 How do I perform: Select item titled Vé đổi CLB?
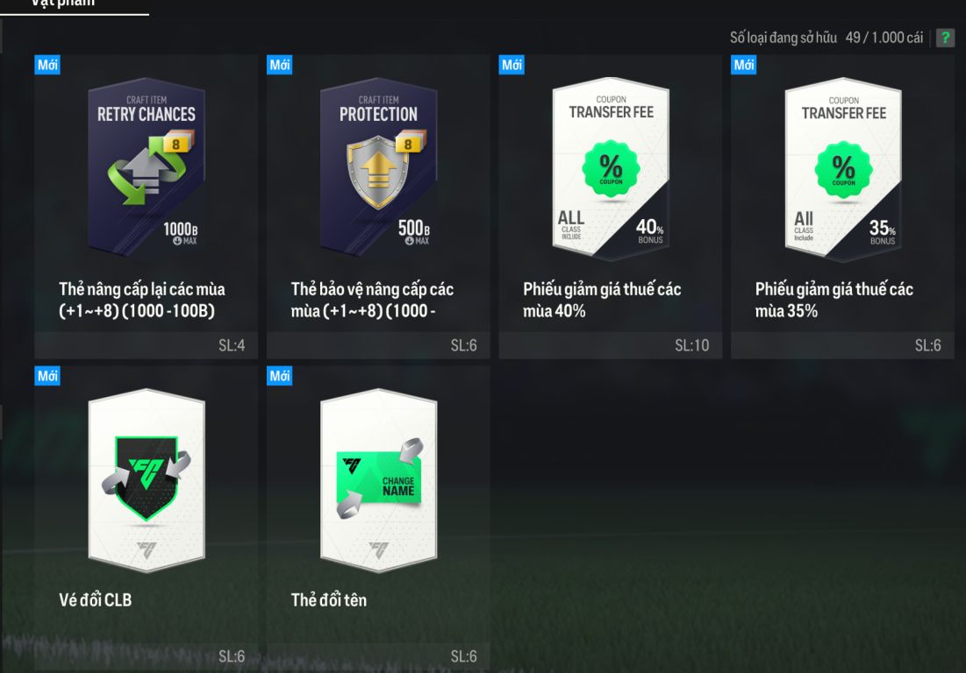click(x=96, y=599)
